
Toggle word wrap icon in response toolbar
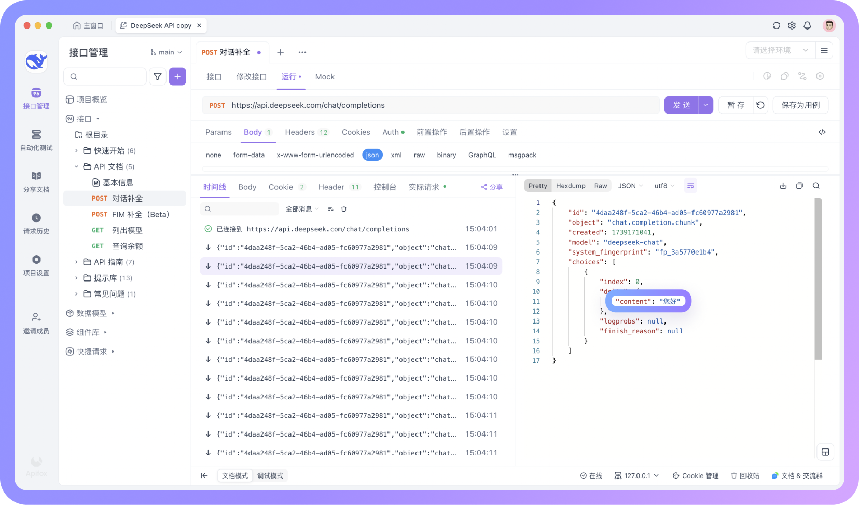[690, 186]
